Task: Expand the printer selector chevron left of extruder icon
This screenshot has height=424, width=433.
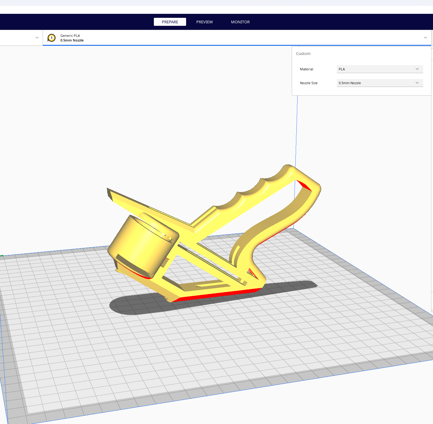Action: (x=37, y=38)
